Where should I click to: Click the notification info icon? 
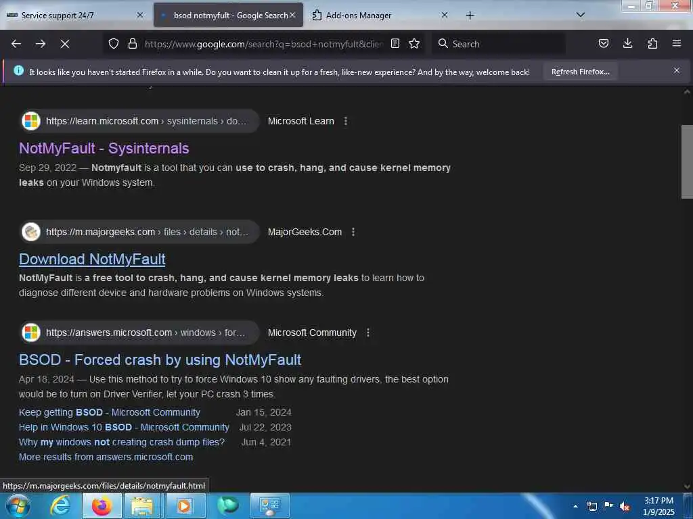(x=18, y=70)
